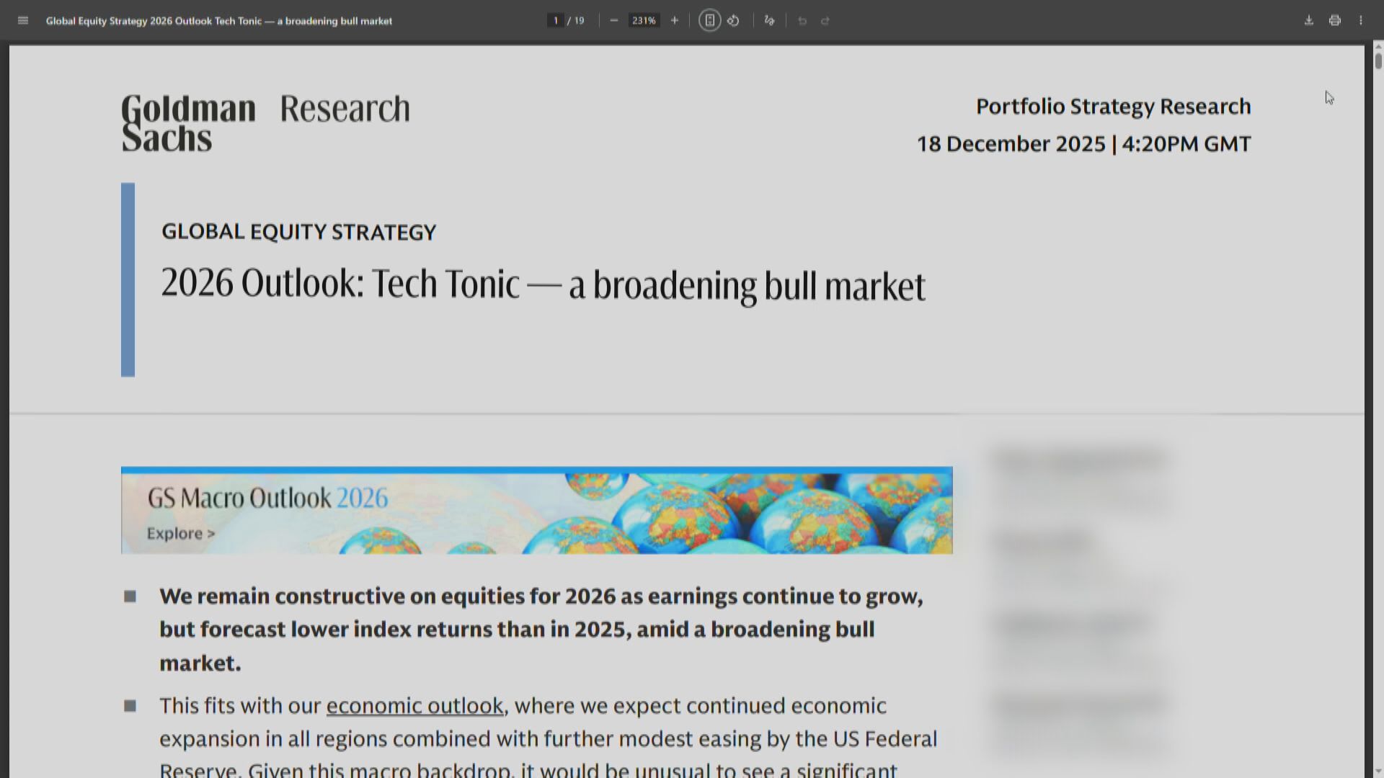Click the vertical scrollbar thumb

pyautogui.click(x=1378, y=61)
